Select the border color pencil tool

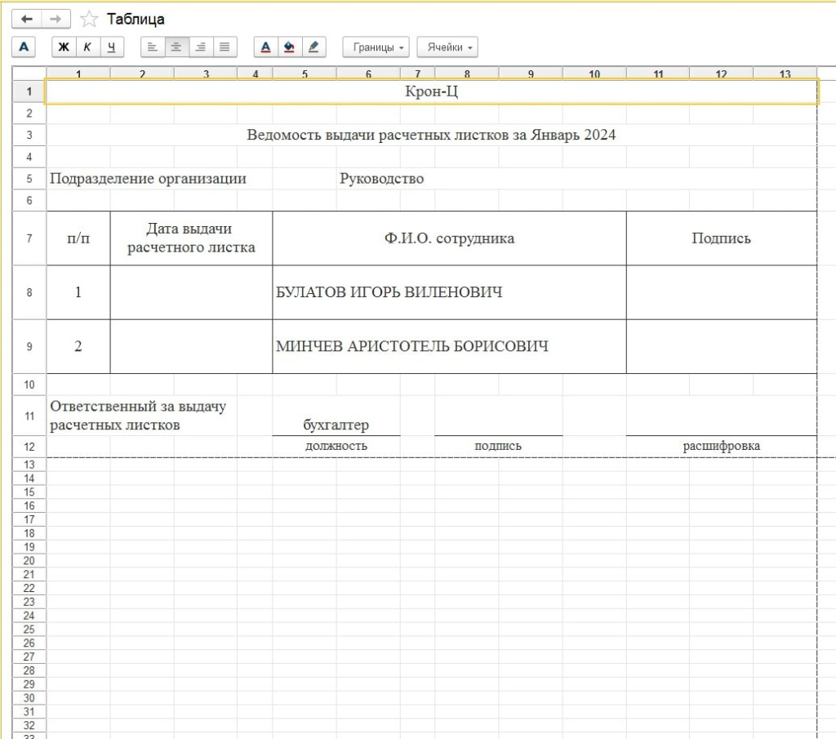(313, 47)
